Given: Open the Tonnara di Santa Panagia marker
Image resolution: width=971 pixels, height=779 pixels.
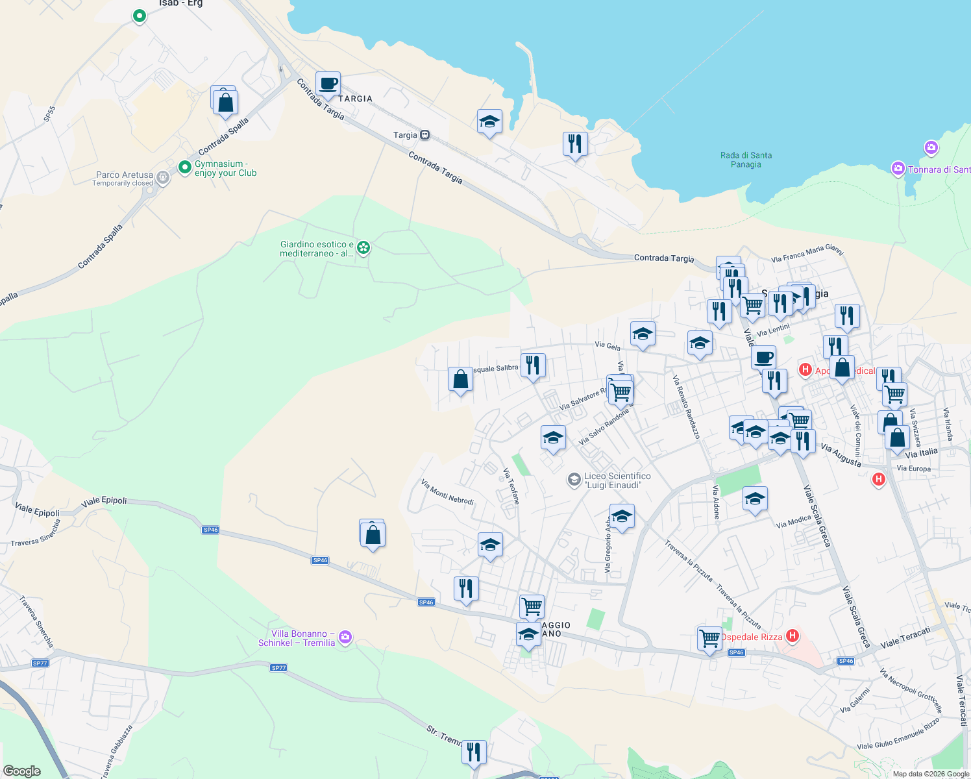Looking at the screenshot, I should pyautogui.click(x=898, y=168).
